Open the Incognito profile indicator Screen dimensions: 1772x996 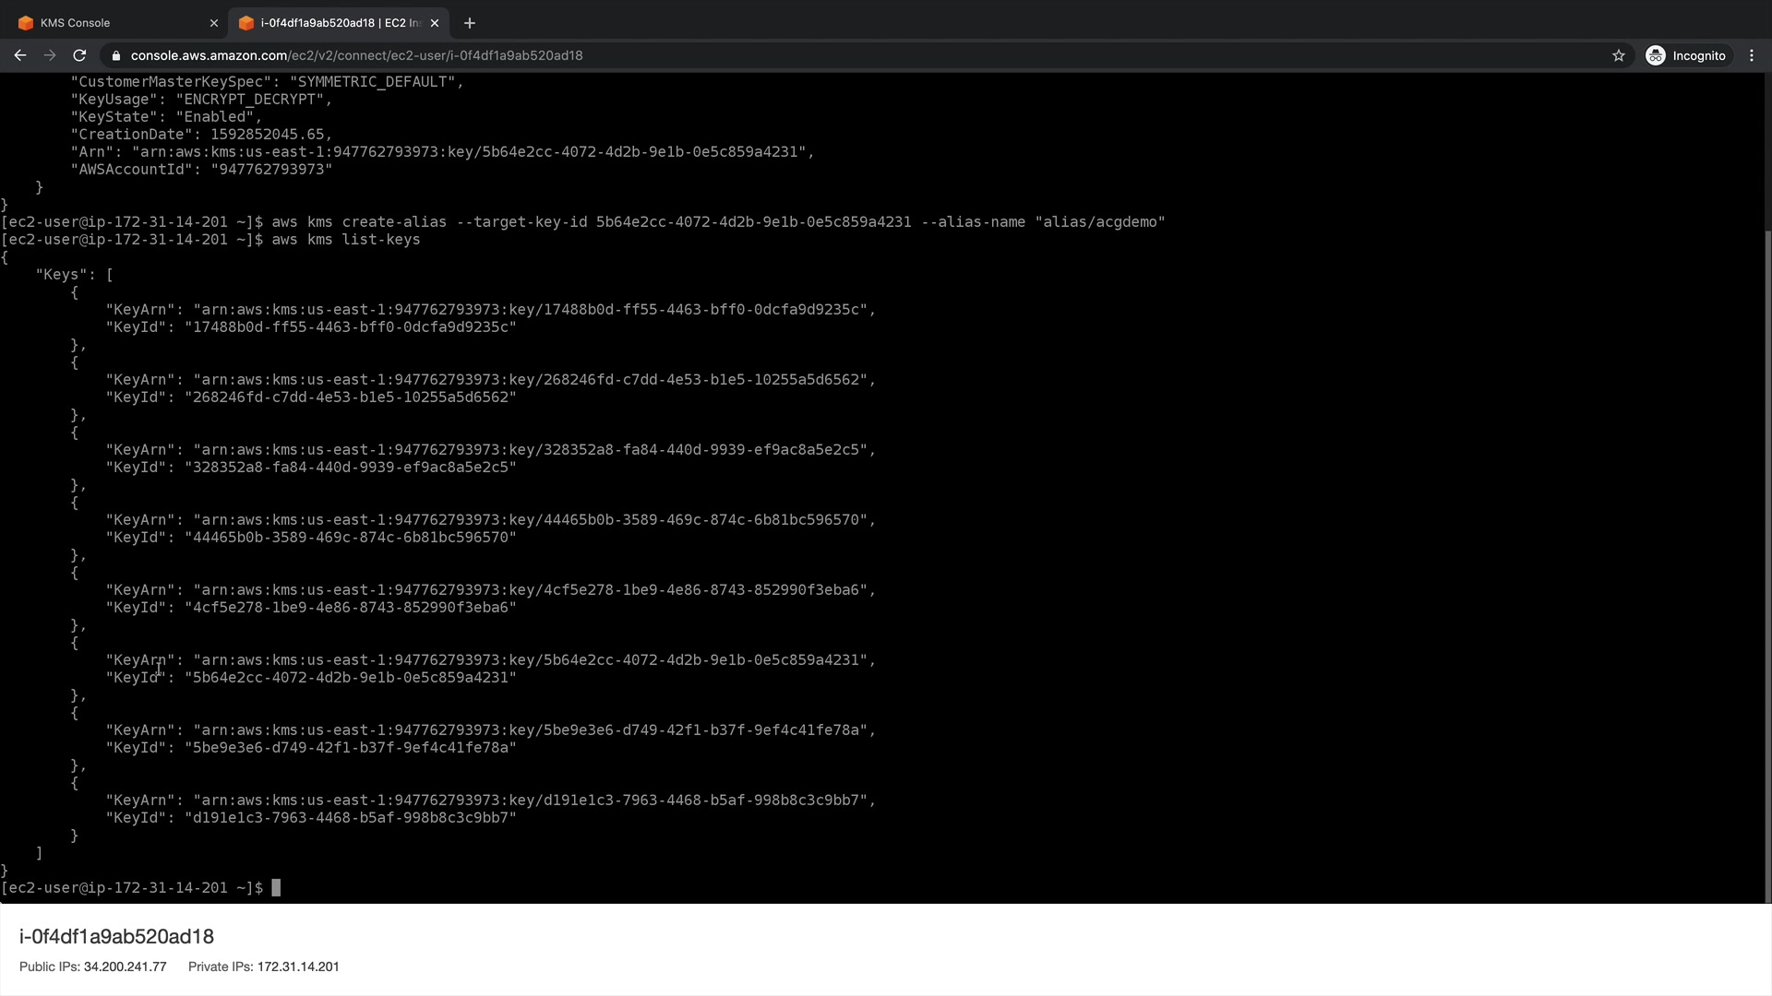coord(1685,55)
